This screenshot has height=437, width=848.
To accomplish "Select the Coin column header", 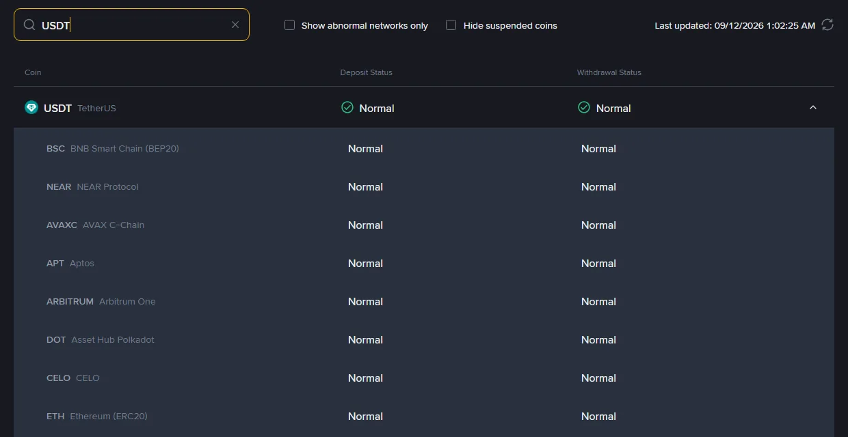I will [x=33, y=72].
